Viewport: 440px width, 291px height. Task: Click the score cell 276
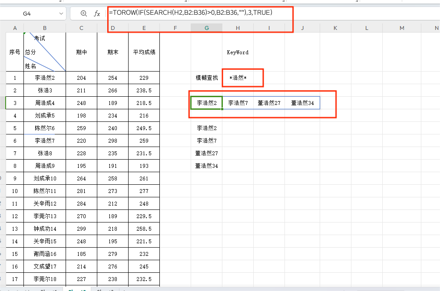pos(113,267)
